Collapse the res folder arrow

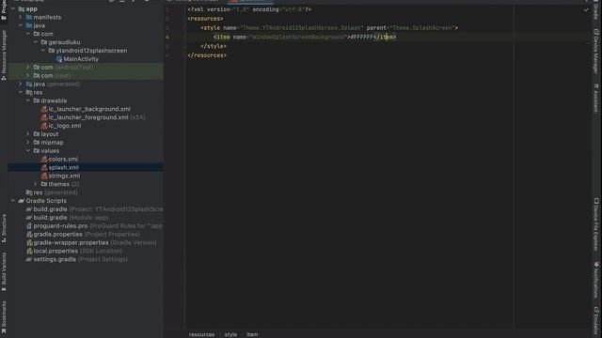point(21,92)
